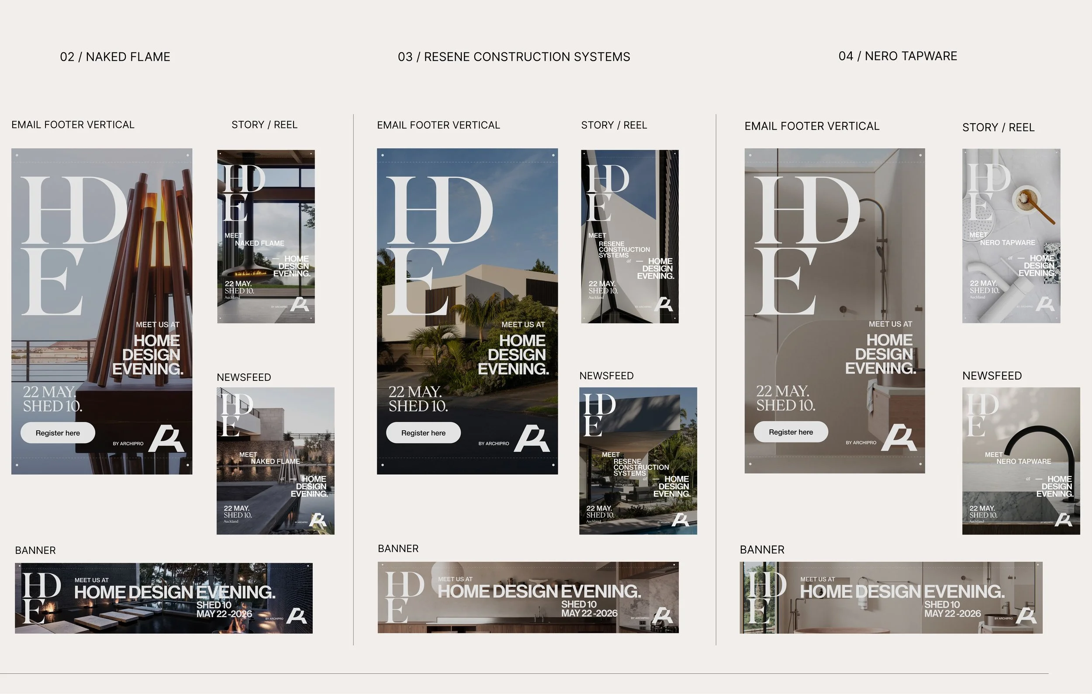Click '22 MAY. SHED 10.' in Resene email footer

click(x=418, y=399)
